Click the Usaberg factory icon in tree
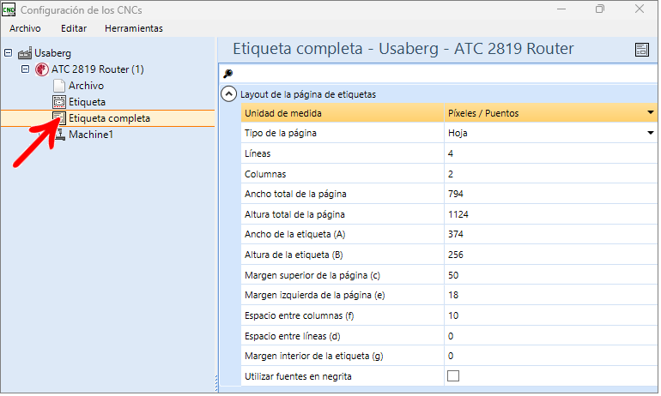 [x=26, y=53]
